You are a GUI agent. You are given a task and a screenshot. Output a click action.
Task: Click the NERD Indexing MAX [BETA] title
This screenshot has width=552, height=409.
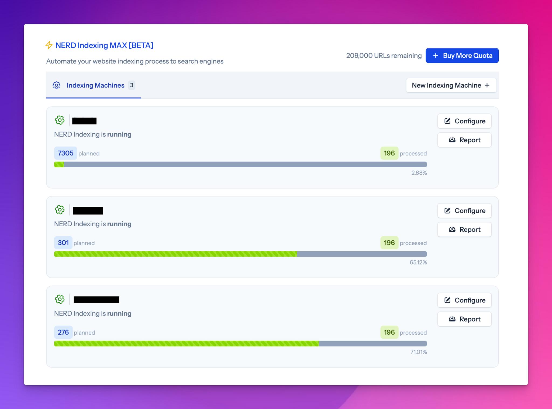(104, 45)
